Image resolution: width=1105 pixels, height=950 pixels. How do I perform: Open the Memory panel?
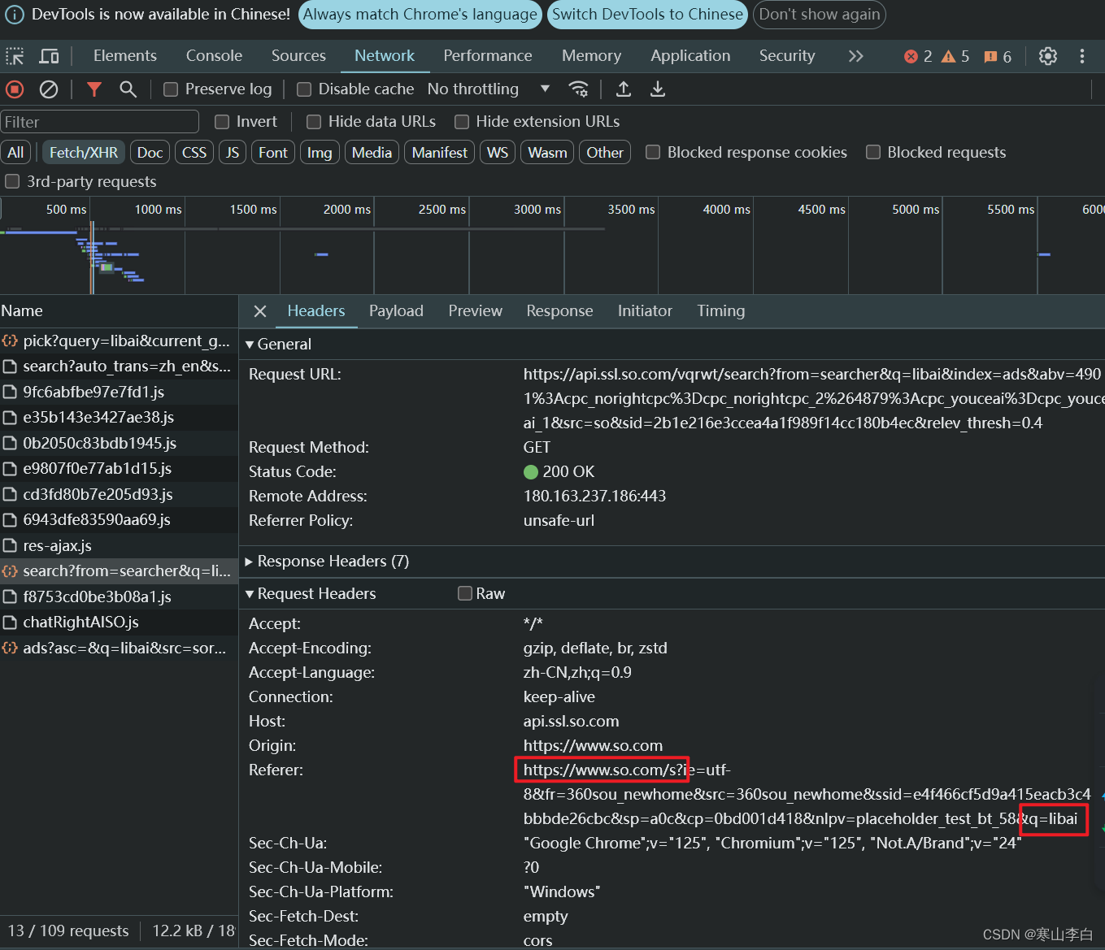591,56
